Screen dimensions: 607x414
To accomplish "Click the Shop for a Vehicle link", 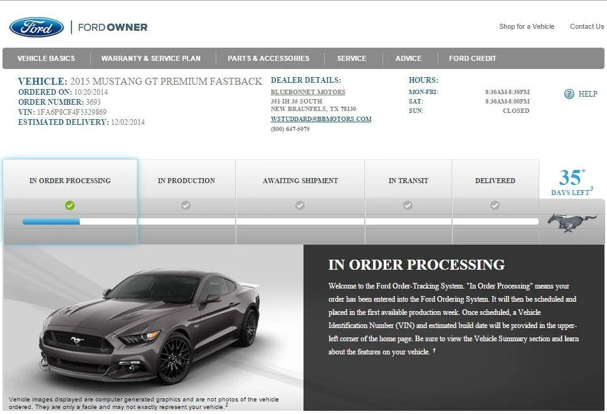I will pos(527,26).
